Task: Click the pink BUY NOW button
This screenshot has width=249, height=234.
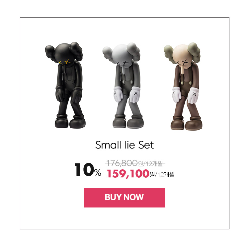Action: (x=124, y=198)
